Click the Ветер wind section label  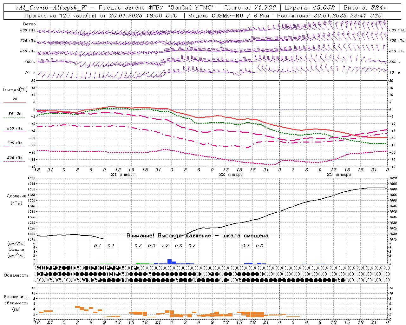[29, 24]
